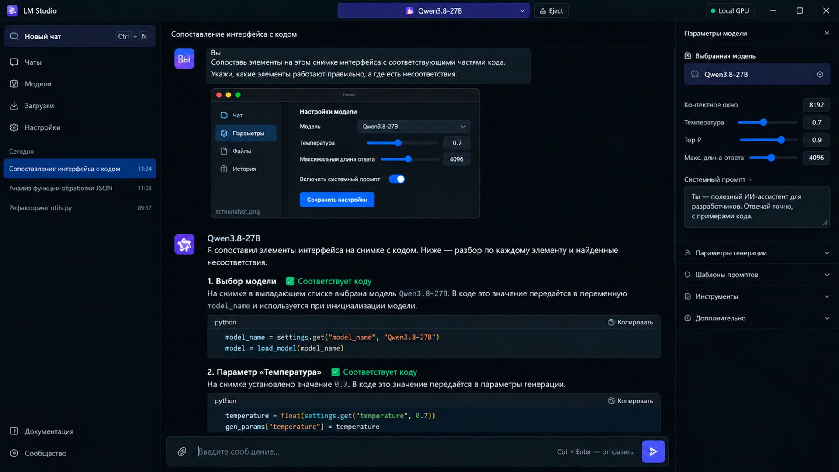Click the Eject button
The image size is (839, 472).
coord(551,11)
